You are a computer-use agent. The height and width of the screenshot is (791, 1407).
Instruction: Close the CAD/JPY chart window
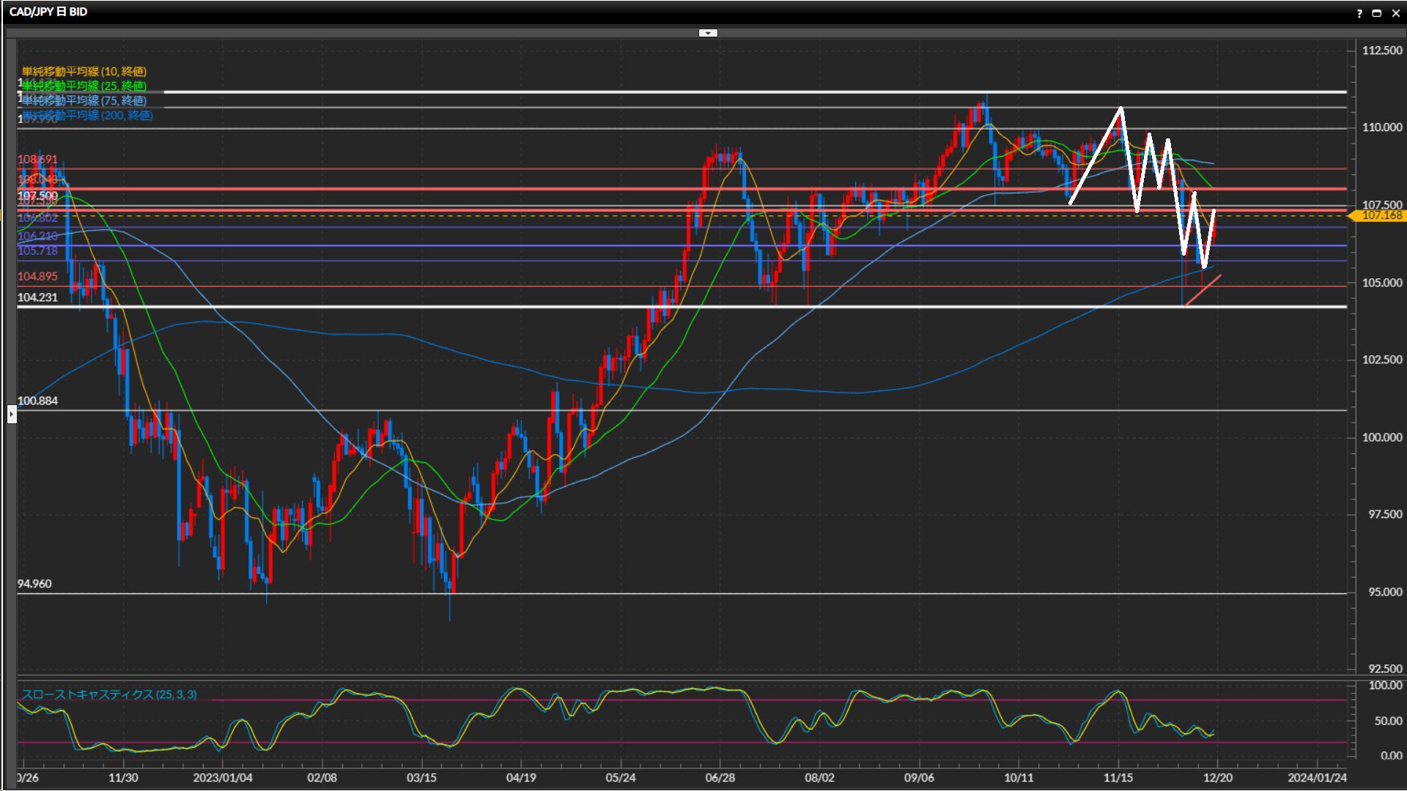tap(1395, 13)
